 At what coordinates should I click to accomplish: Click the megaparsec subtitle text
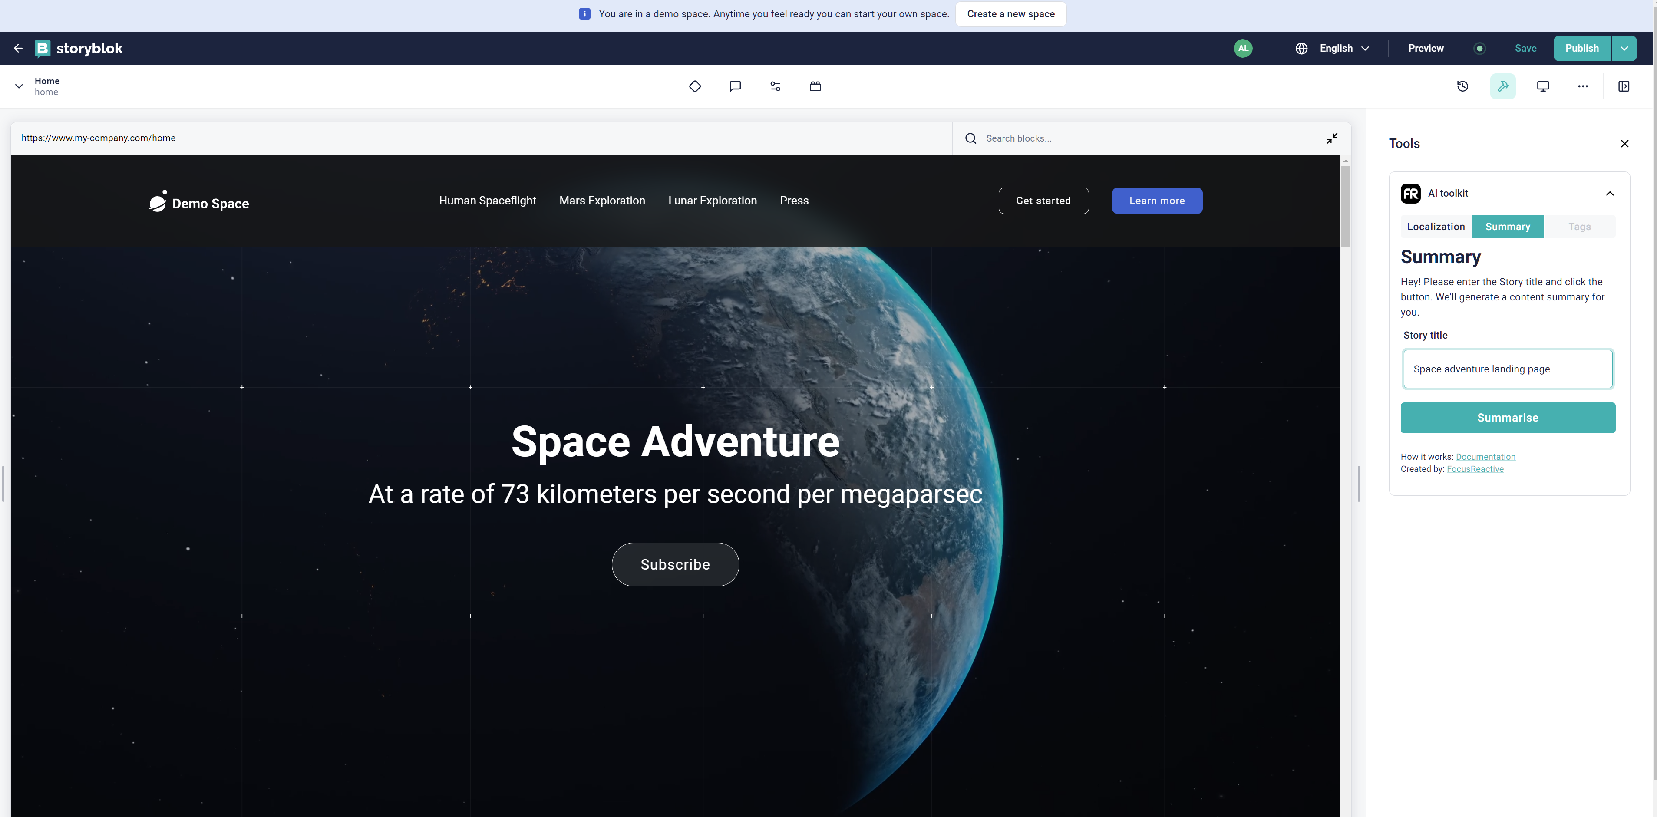[x=675, y=494]
